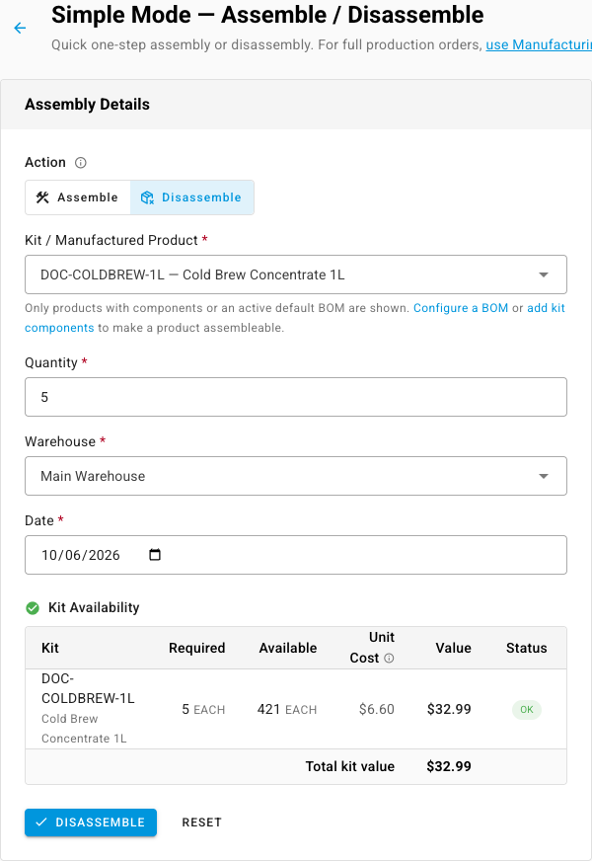Open the Warehouse dropdown showing Main Warehouse

(x=296, y=476)
